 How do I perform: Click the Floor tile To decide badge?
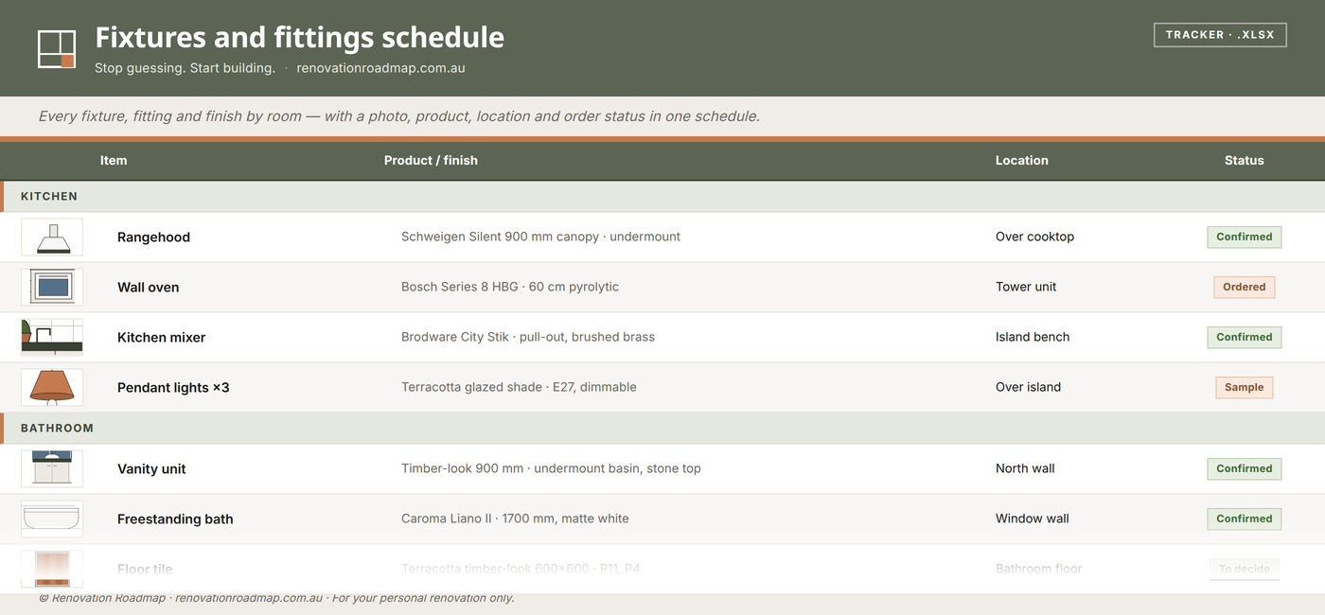coord(1244,570)
